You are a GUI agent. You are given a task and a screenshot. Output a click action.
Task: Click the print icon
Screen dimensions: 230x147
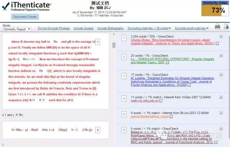pyautogui.click(x=217, y=27)
